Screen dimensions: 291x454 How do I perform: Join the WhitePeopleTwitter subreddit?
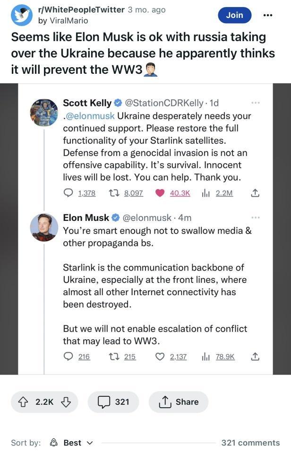234,15
